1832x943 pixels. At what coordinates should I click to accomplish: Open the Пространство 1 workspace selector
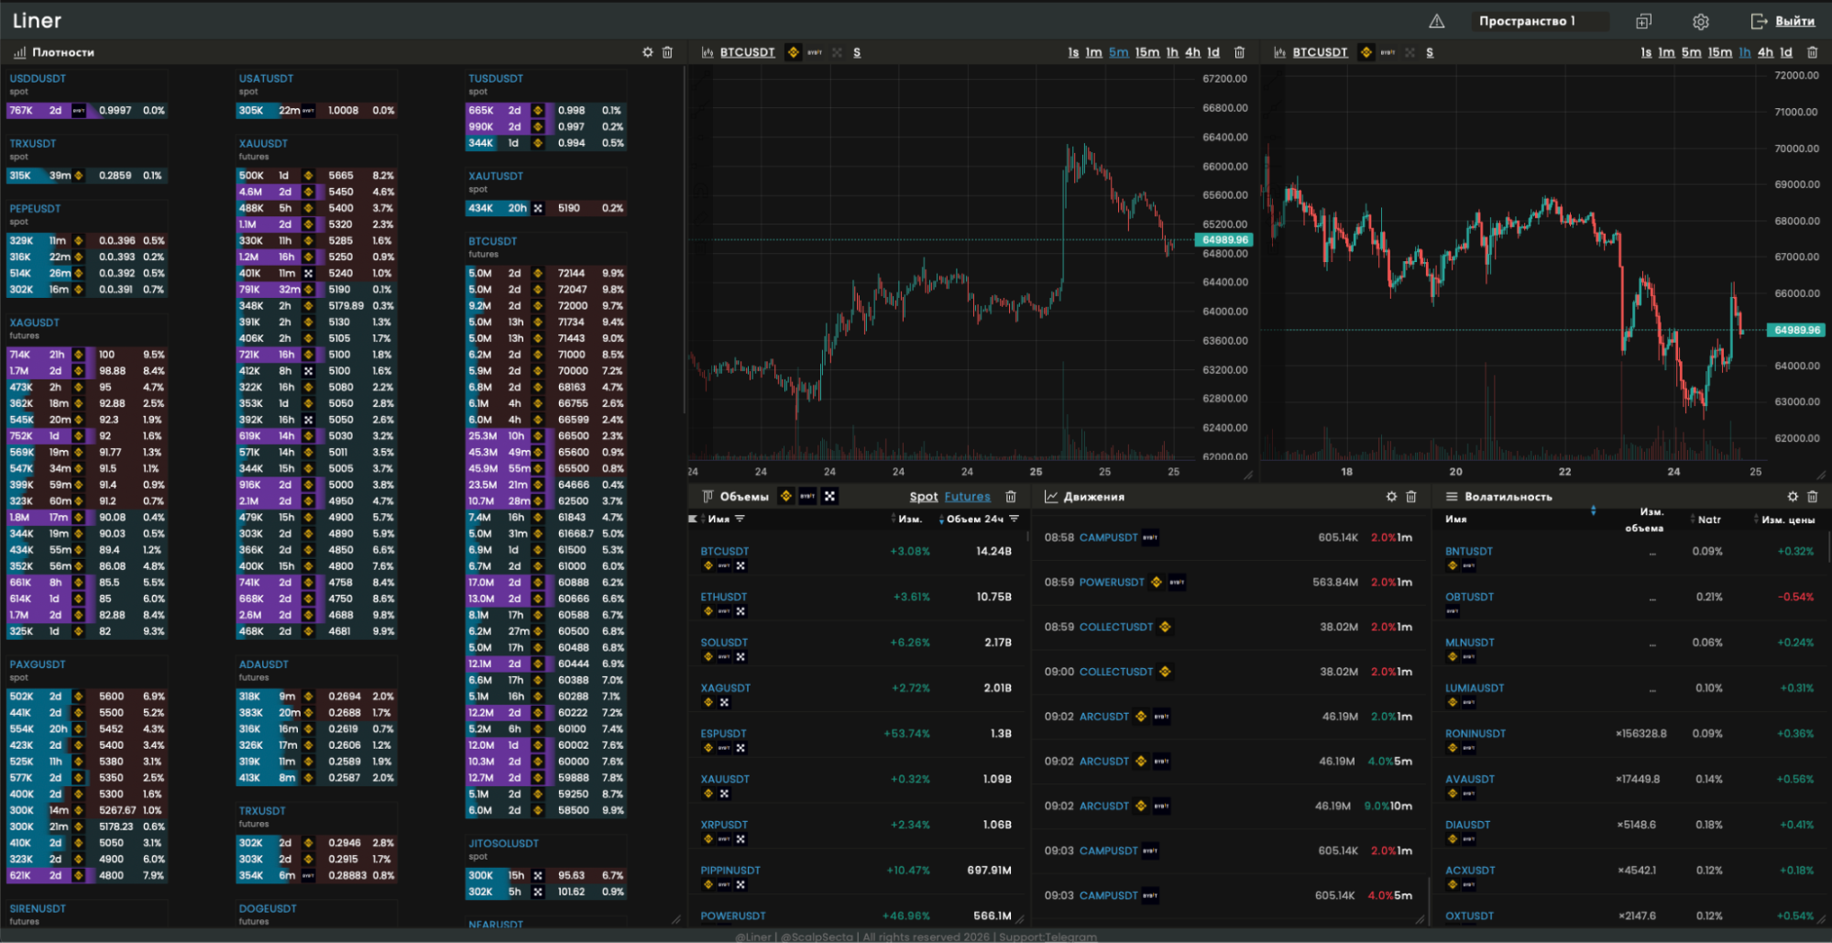[x=1541, y=21]
